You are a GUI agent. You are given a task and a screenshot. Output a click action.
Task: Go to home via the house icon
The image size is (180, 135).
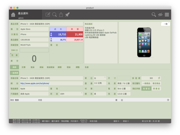coord(13,15)
